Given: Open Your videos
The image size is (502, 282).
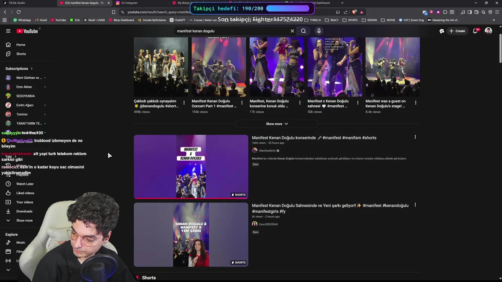Looking at the screenshot, I should pyautogui.click(x=25, y=202).
